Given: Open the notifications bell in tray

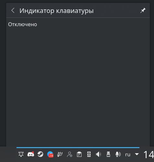Looking at the screenshot, I should tap(21, 154).
